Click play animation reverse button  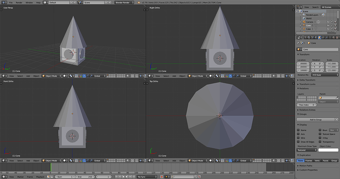tap(123, 177)
